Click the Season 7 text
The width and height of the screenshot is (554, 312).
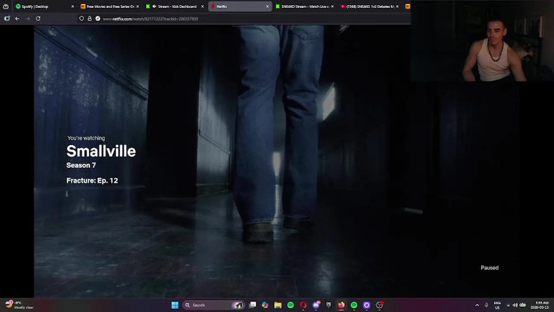(x=81, y=165)
